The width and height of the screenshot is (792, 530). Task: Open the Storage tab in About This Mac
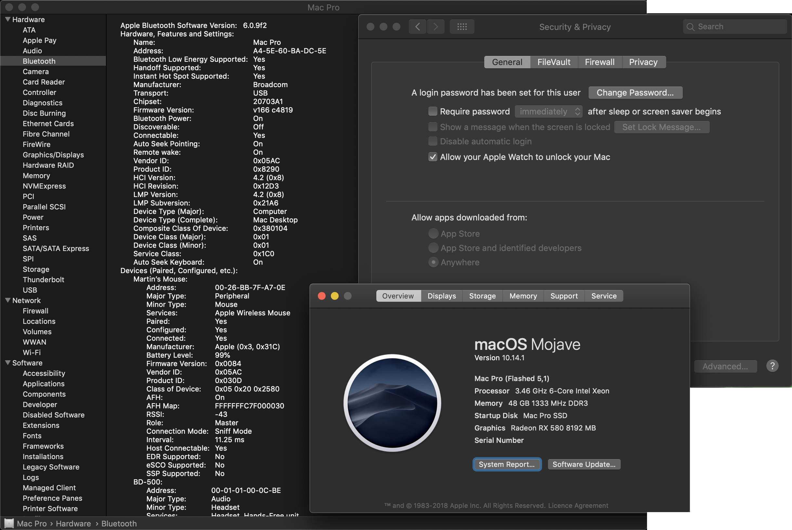(x=482, y=296)
